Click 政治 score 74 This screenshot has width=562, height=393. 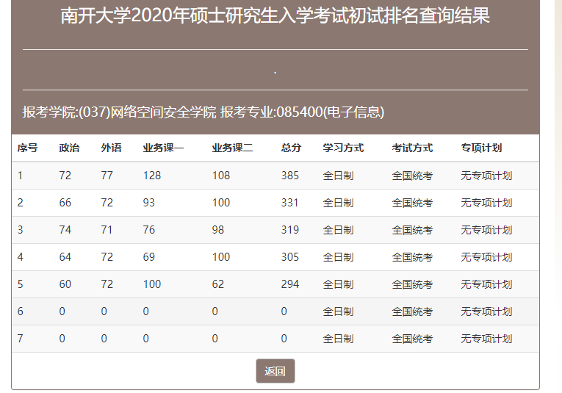(65, 230)
